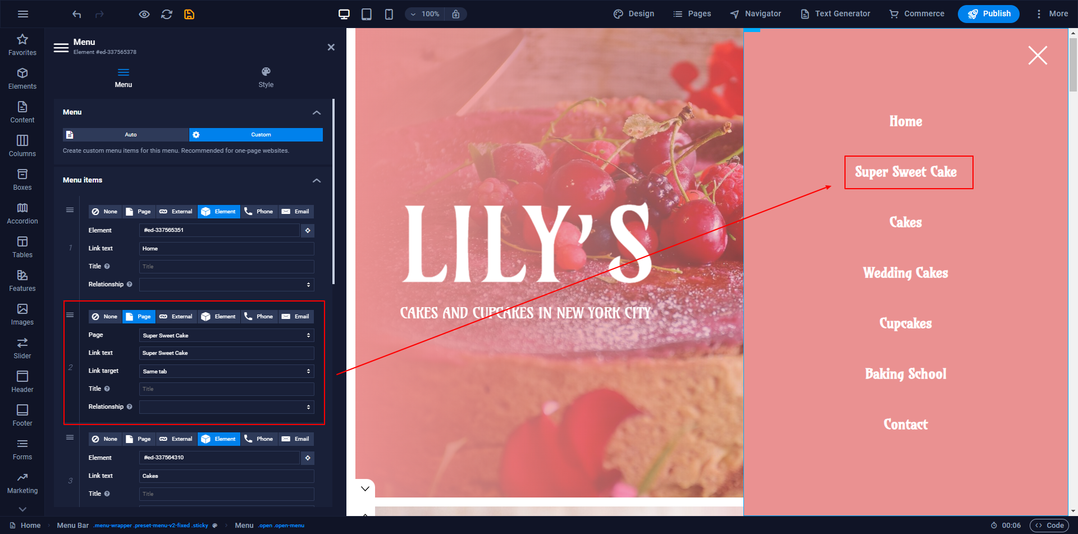Image resolution: width=1078 pixels, height=534 pixels.
Task: Click the refresh icon in top toolbar
Action: click(x=167, y=14)
